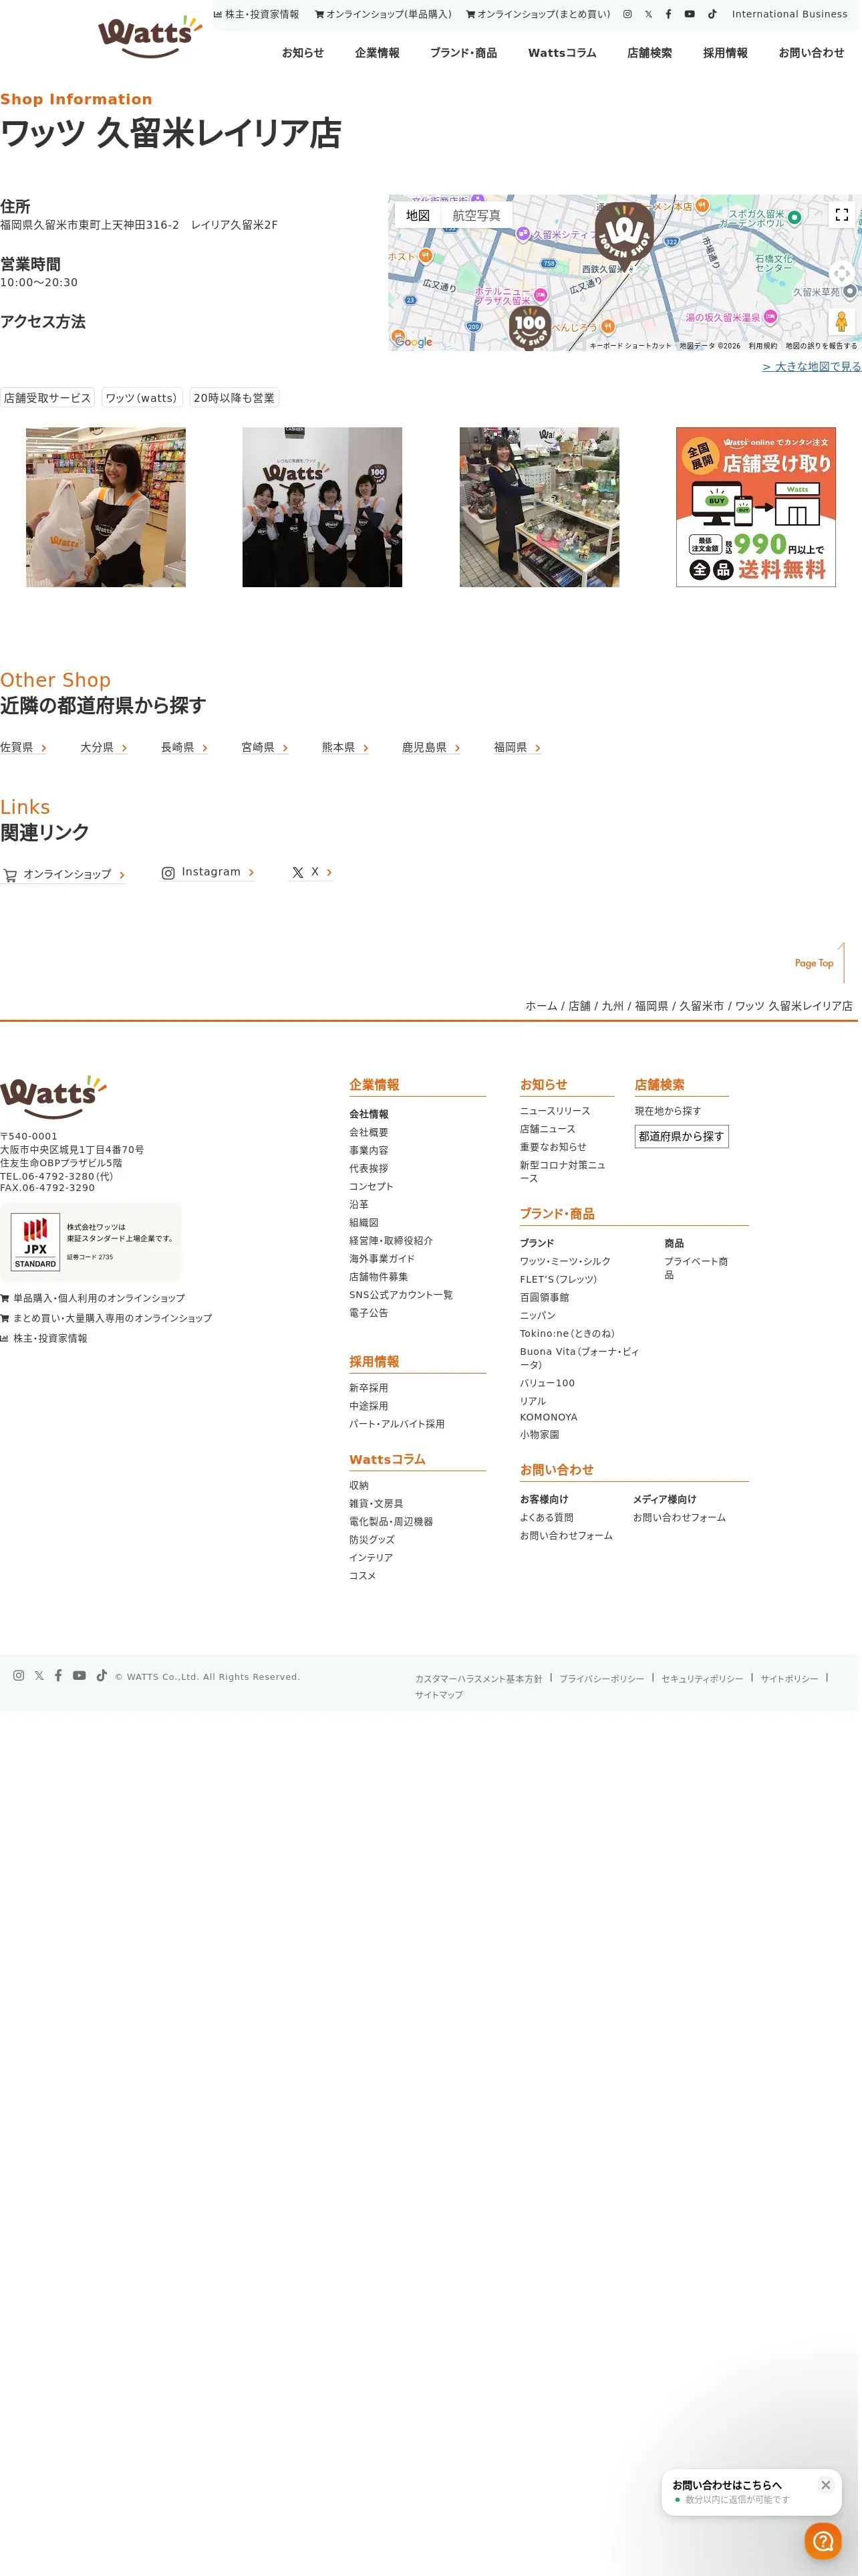Viewport: 862px width, 2576px height.
Task: Select 熊本県 prefecture link
Action: (x=345, y=747)
